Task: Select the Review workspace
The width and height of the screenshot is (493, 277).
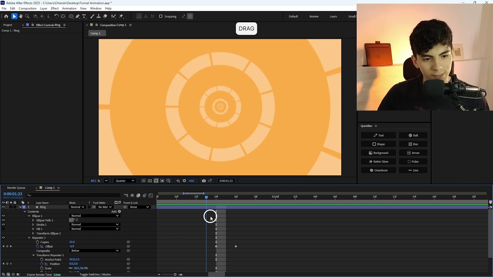Action: coord(314,17)
